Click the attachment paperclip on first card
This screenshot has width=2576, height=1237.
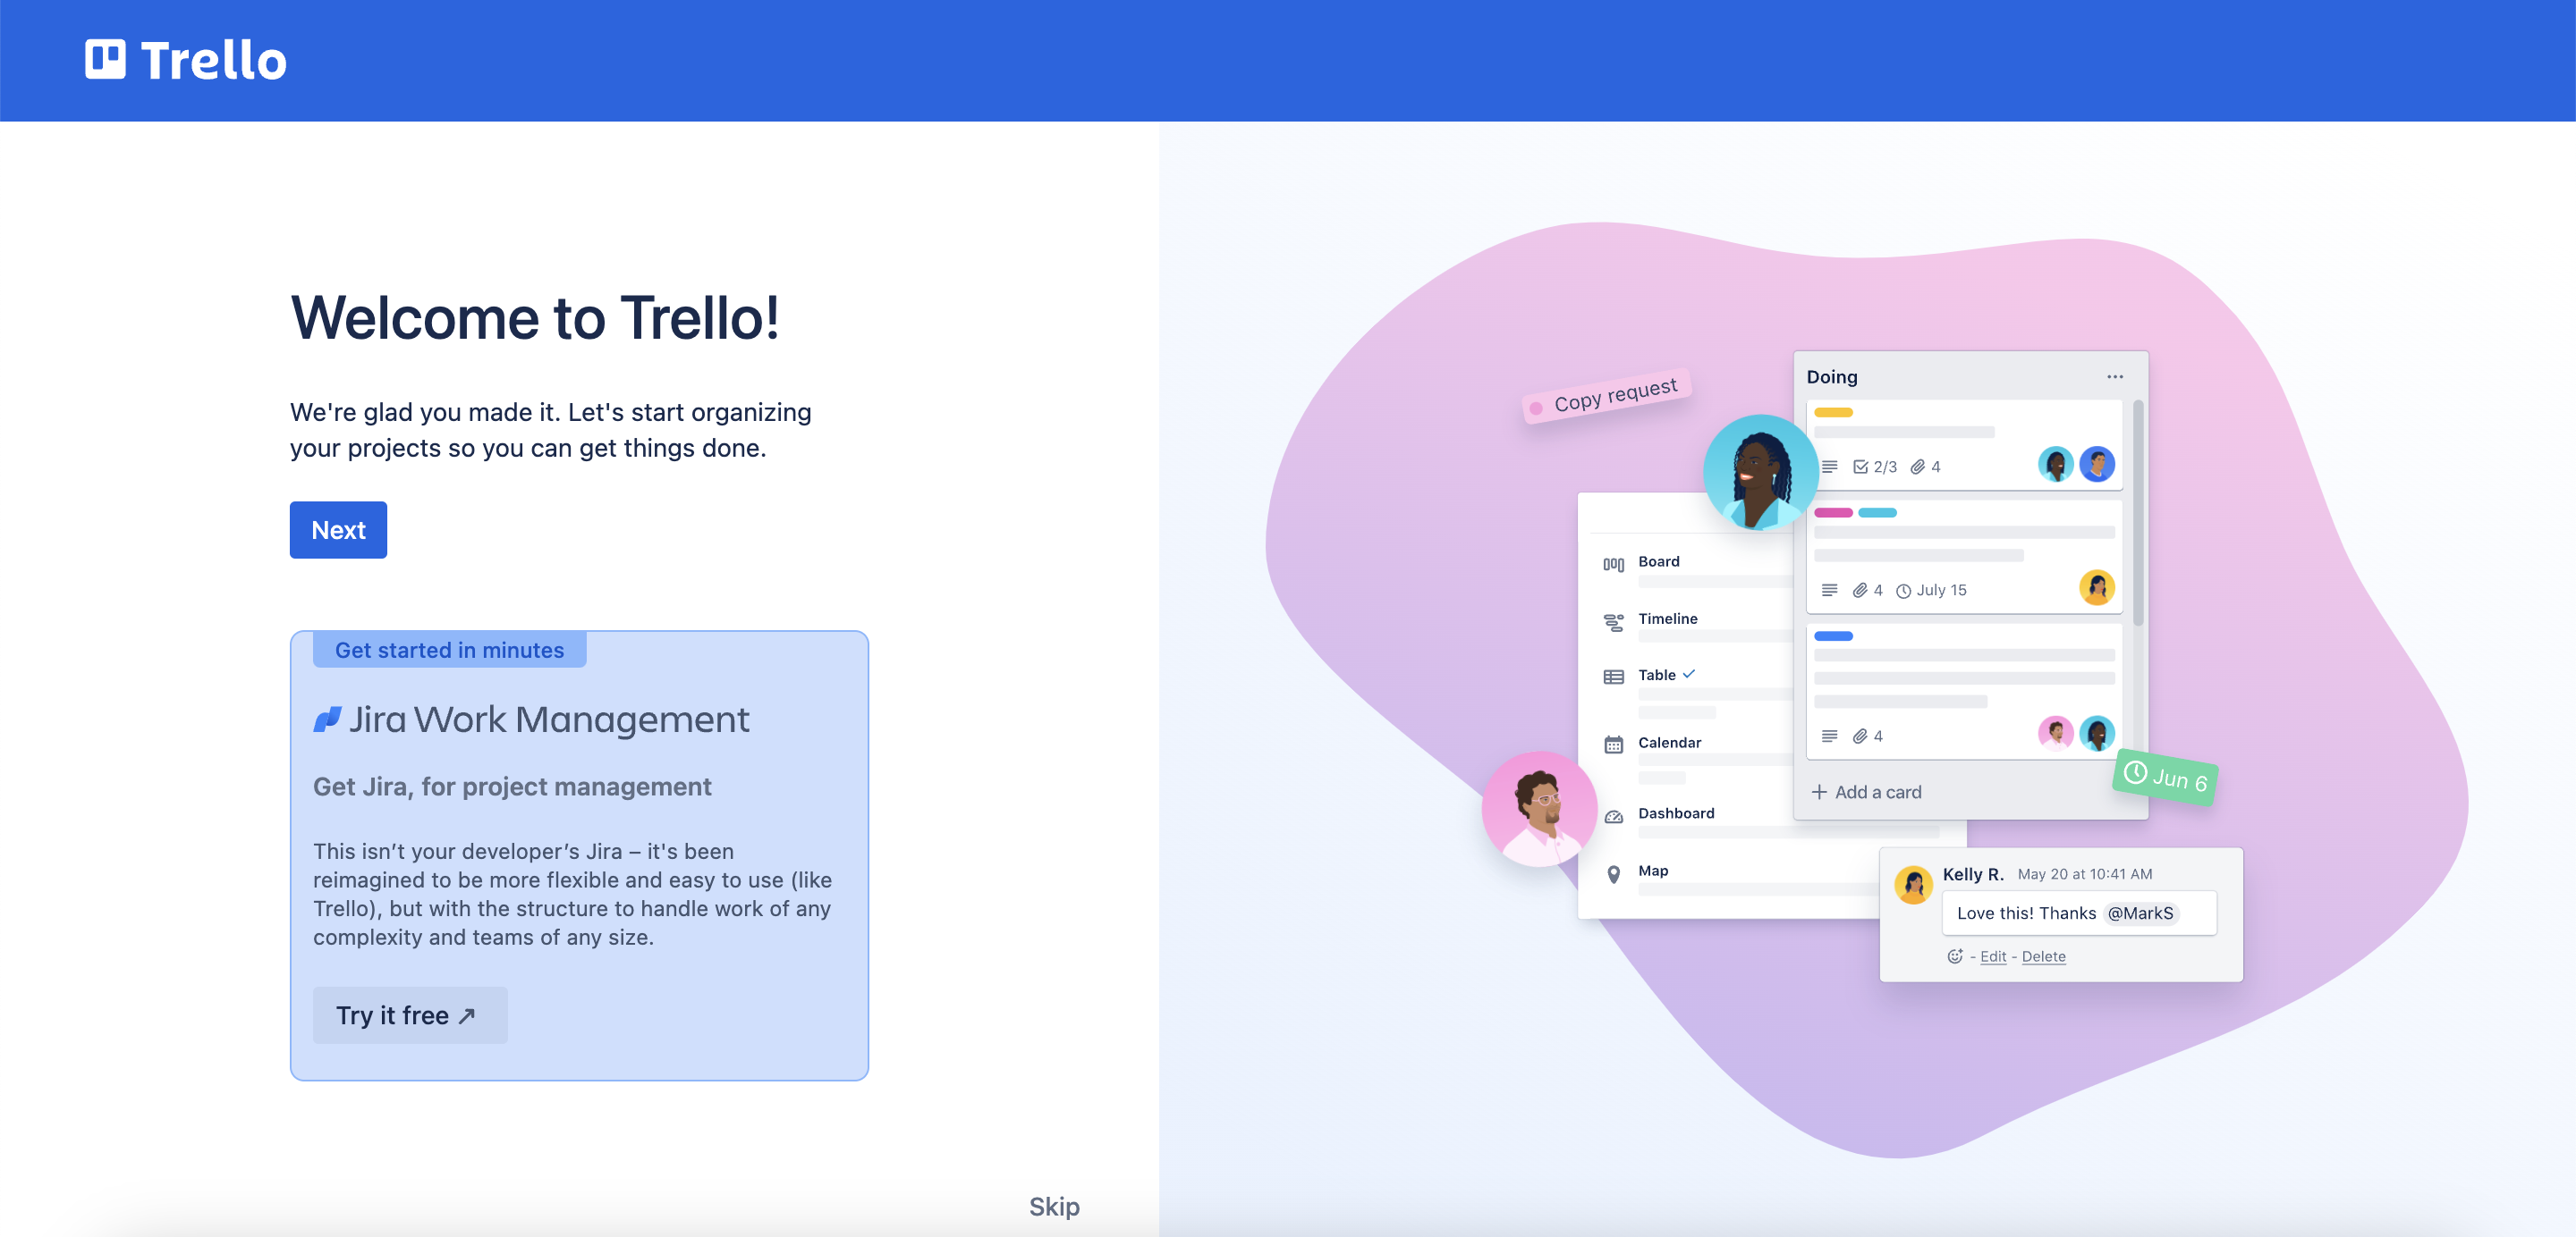pos(1917,467)
